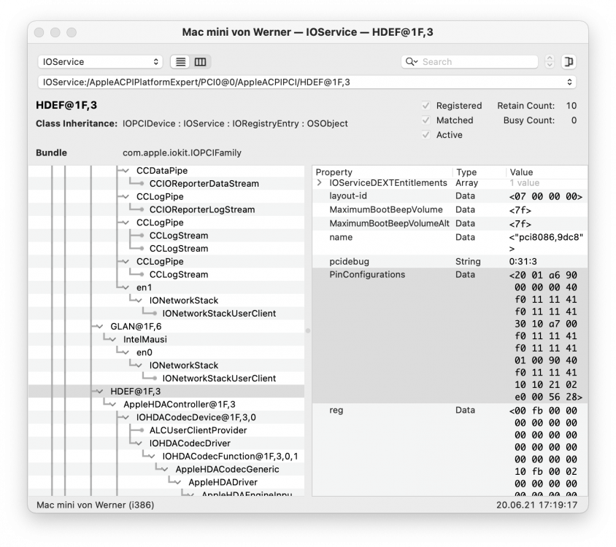This screenshot has width=616, height=547.
Task: Collapse the IOHDACodecDriver node
Action: pos(138,443)
